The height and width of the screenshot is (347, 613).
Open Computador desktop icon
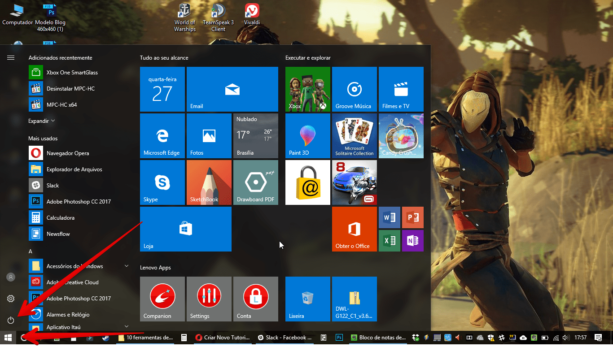[18, 14]
